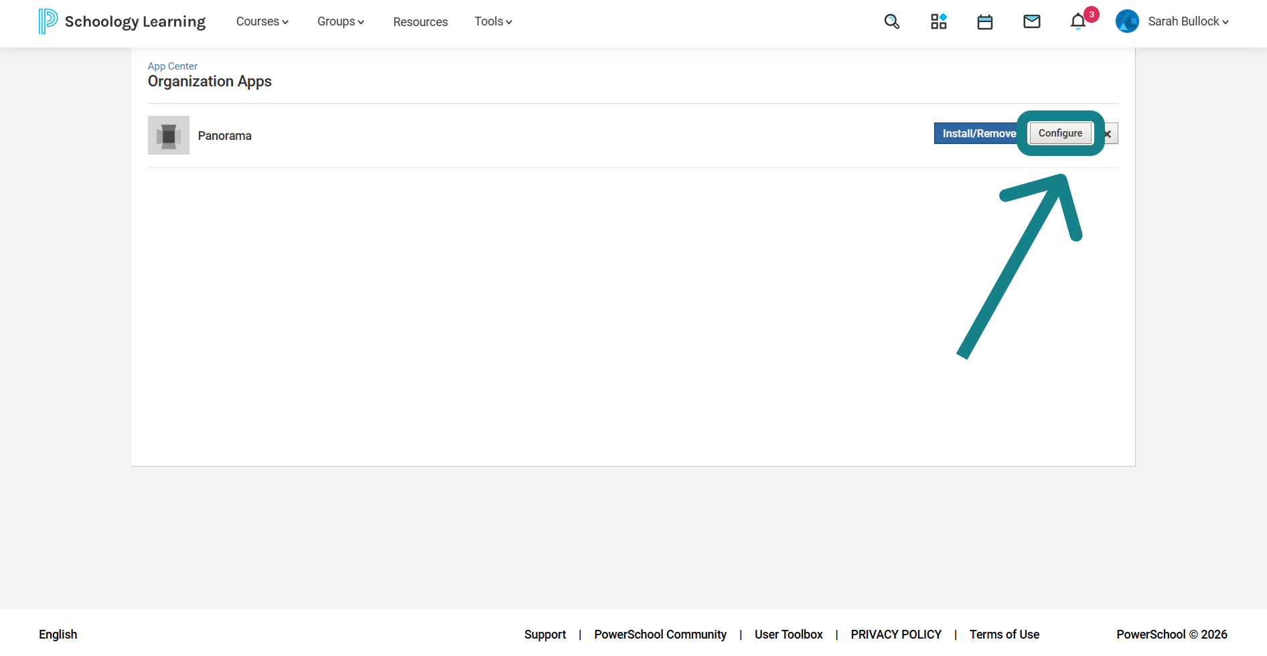The width and height of the screenshot is (1267, 656).
Task: Open the Support footer link
Action: (545, 634)
